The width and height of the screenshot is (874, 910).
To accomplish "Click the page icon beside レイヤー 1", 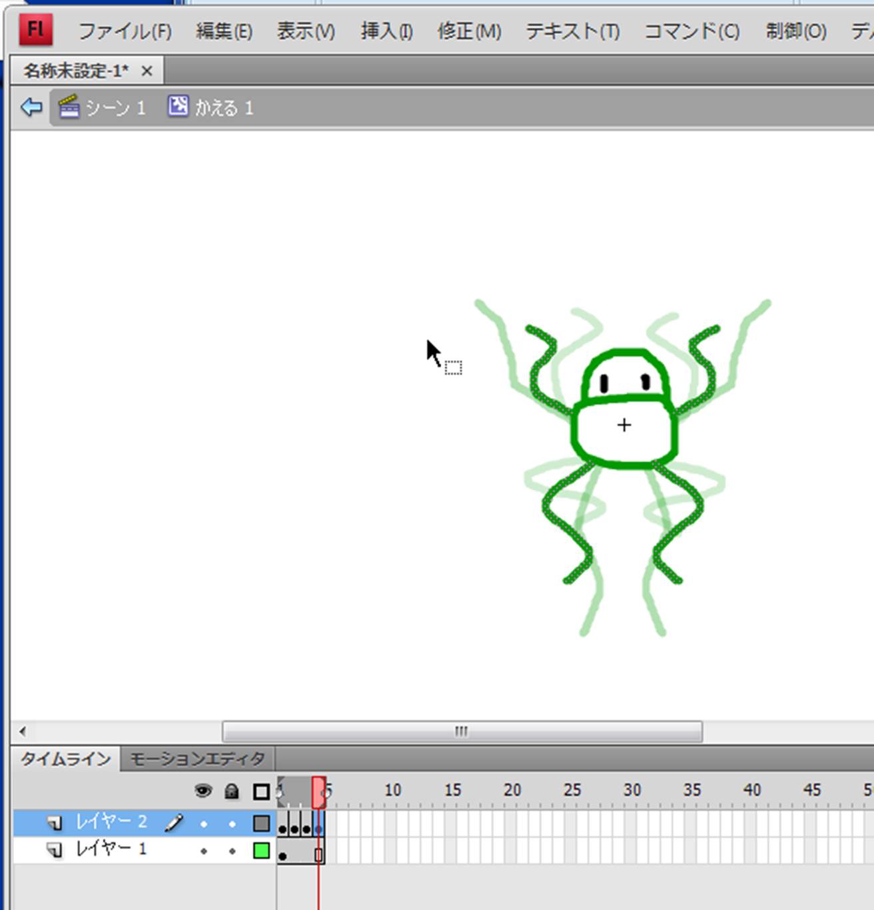I will coord(55,850).
